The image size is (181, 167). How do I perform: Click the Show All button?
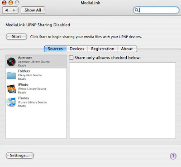click(x=33, y=10)
